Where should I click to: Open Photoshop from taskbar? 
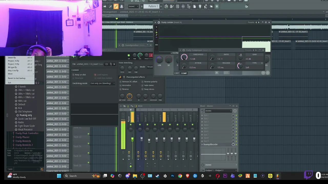[172, 176]
